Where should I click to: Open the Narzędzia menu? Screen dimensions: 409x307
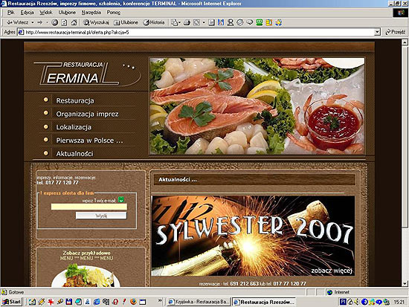pos(91,12)
